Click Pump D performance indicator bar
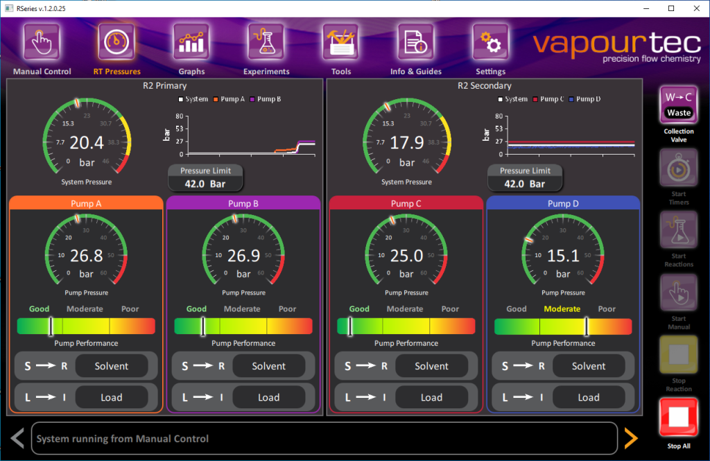Viewport: 710px width, 461px height. point(563,327)
